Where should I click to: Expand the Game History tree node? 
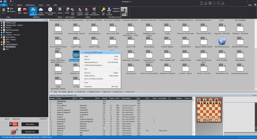tap(2, 37)
